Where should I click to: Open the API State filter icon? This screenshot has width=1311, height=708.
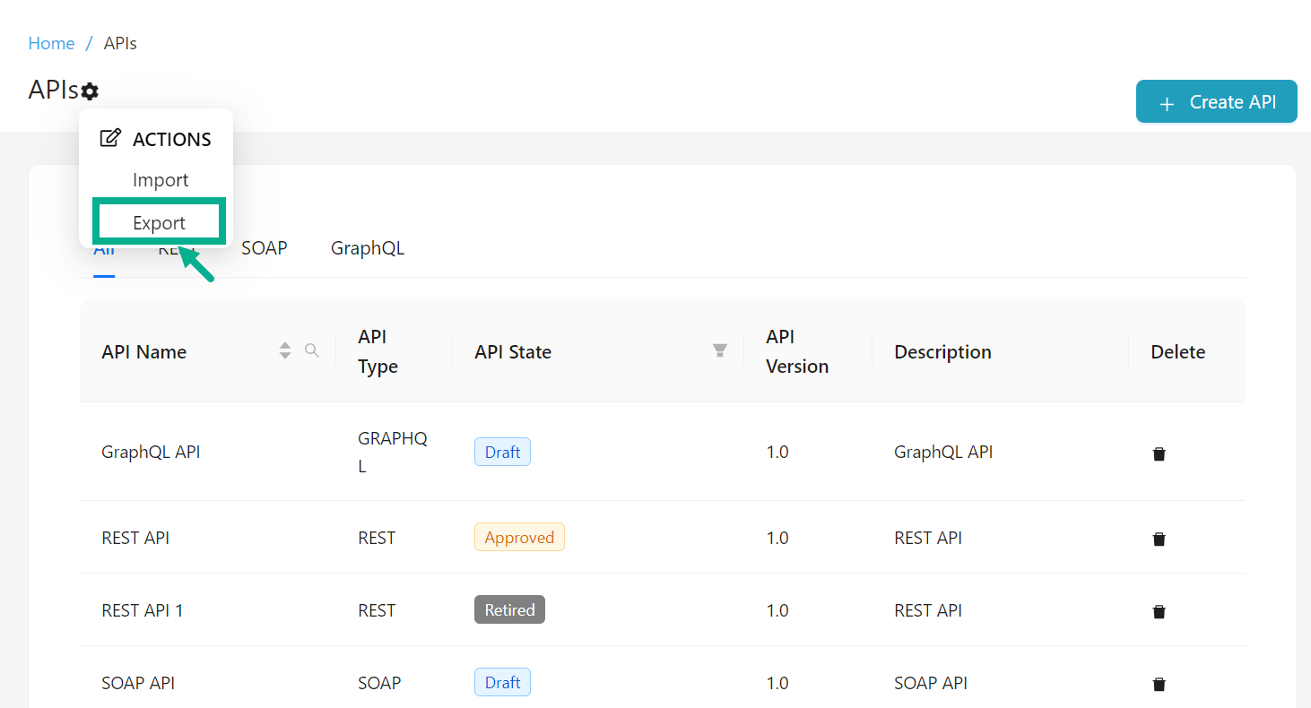tap(719, 350)
